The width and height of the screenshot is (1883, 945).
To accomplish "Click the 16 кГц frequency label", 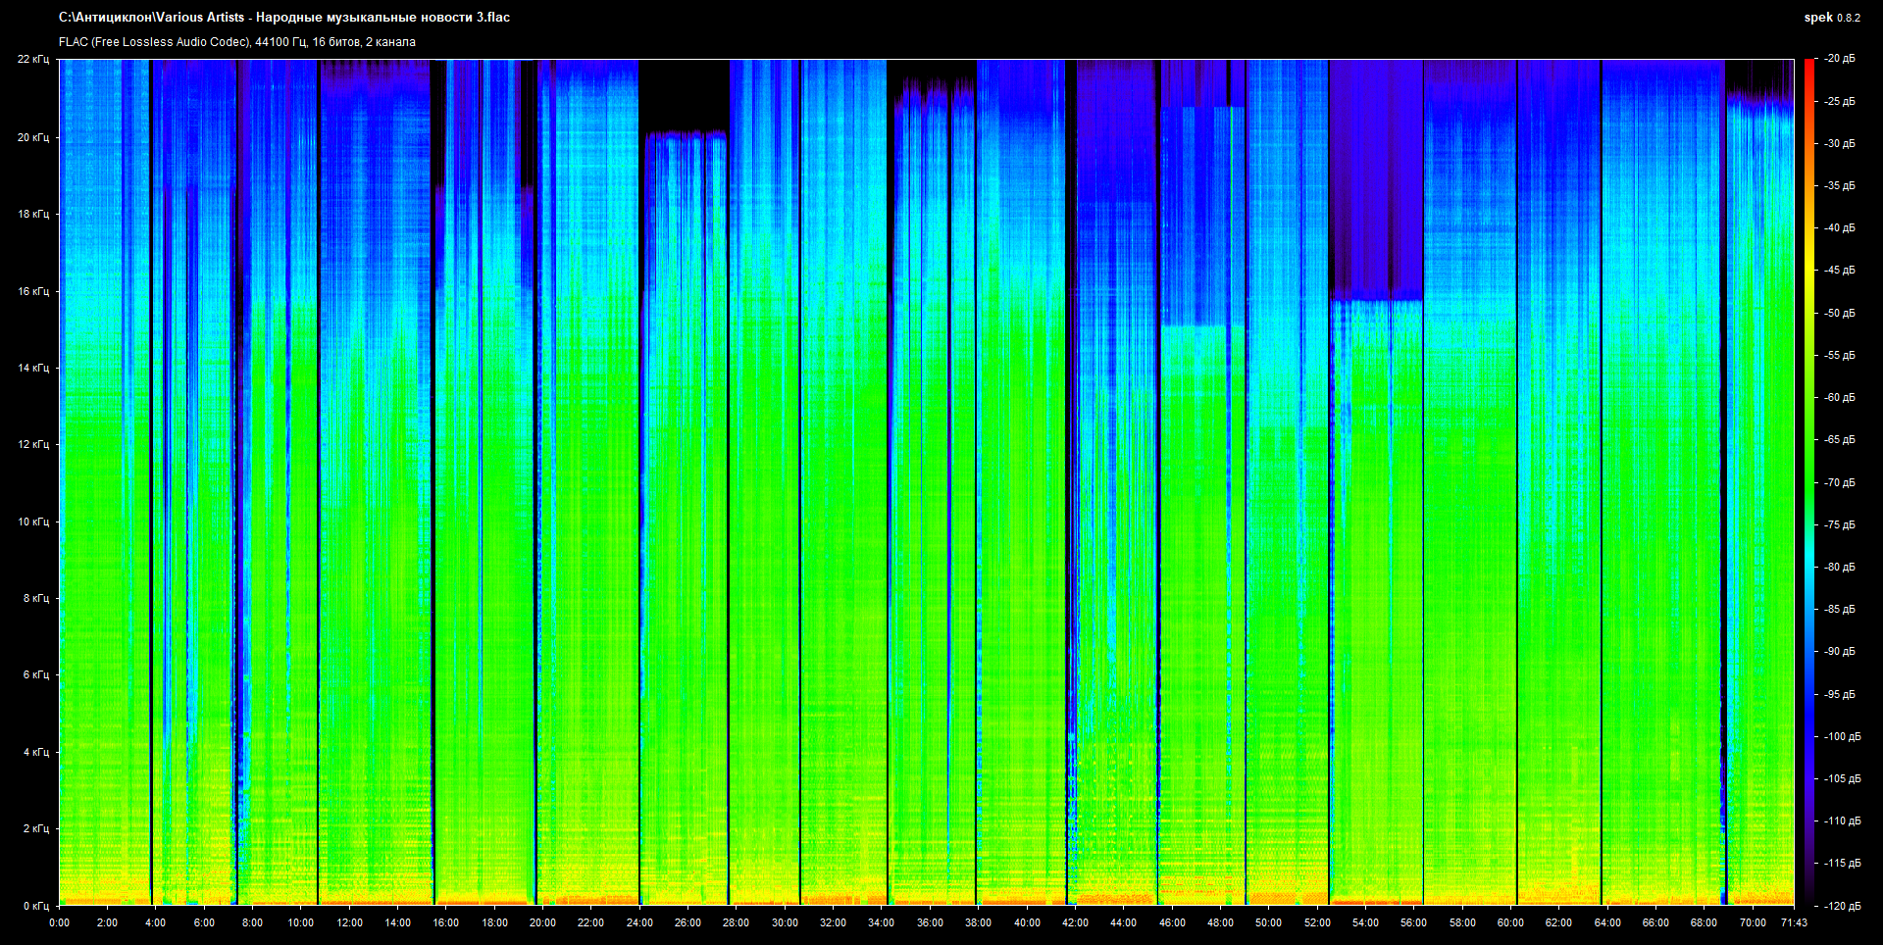I will (x=32, y=291).
